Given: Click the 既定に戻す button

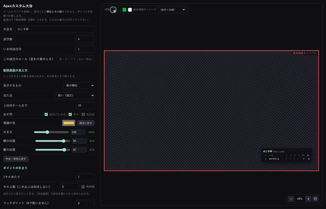Looking at the screenshot, I should coord(86,123).
